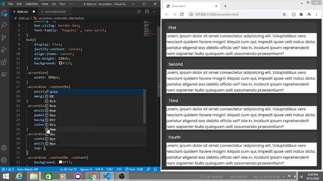
Task: Open Source Control view in activity bar
Action: (x=4, y=37)
